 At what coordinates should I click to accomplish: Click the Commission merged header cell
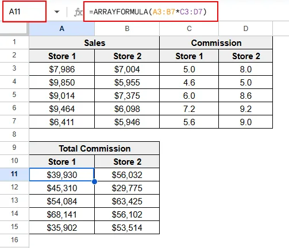(216, 42)
